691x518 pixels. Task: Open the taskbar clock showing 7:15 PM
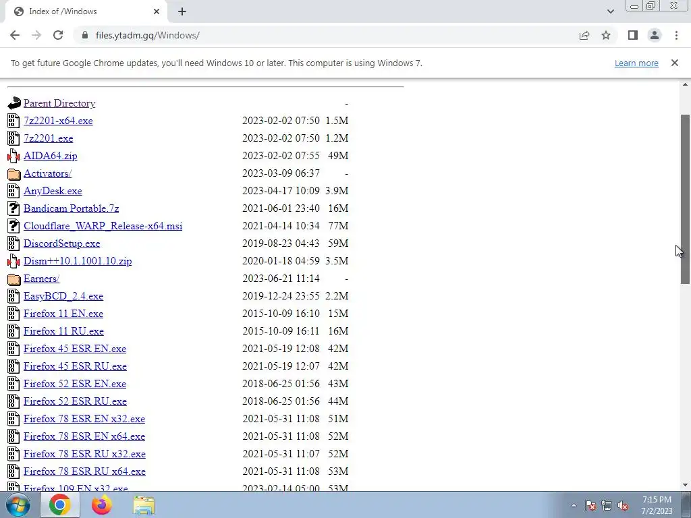coord(657,505)
